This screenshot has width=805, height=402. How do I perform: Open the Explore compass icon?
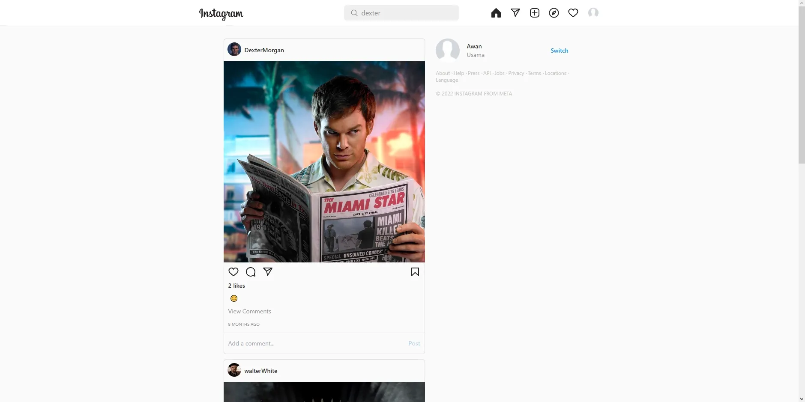tap(554, 13)
